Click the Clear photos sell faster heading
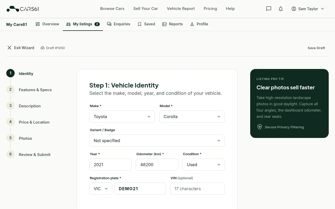 286,88
